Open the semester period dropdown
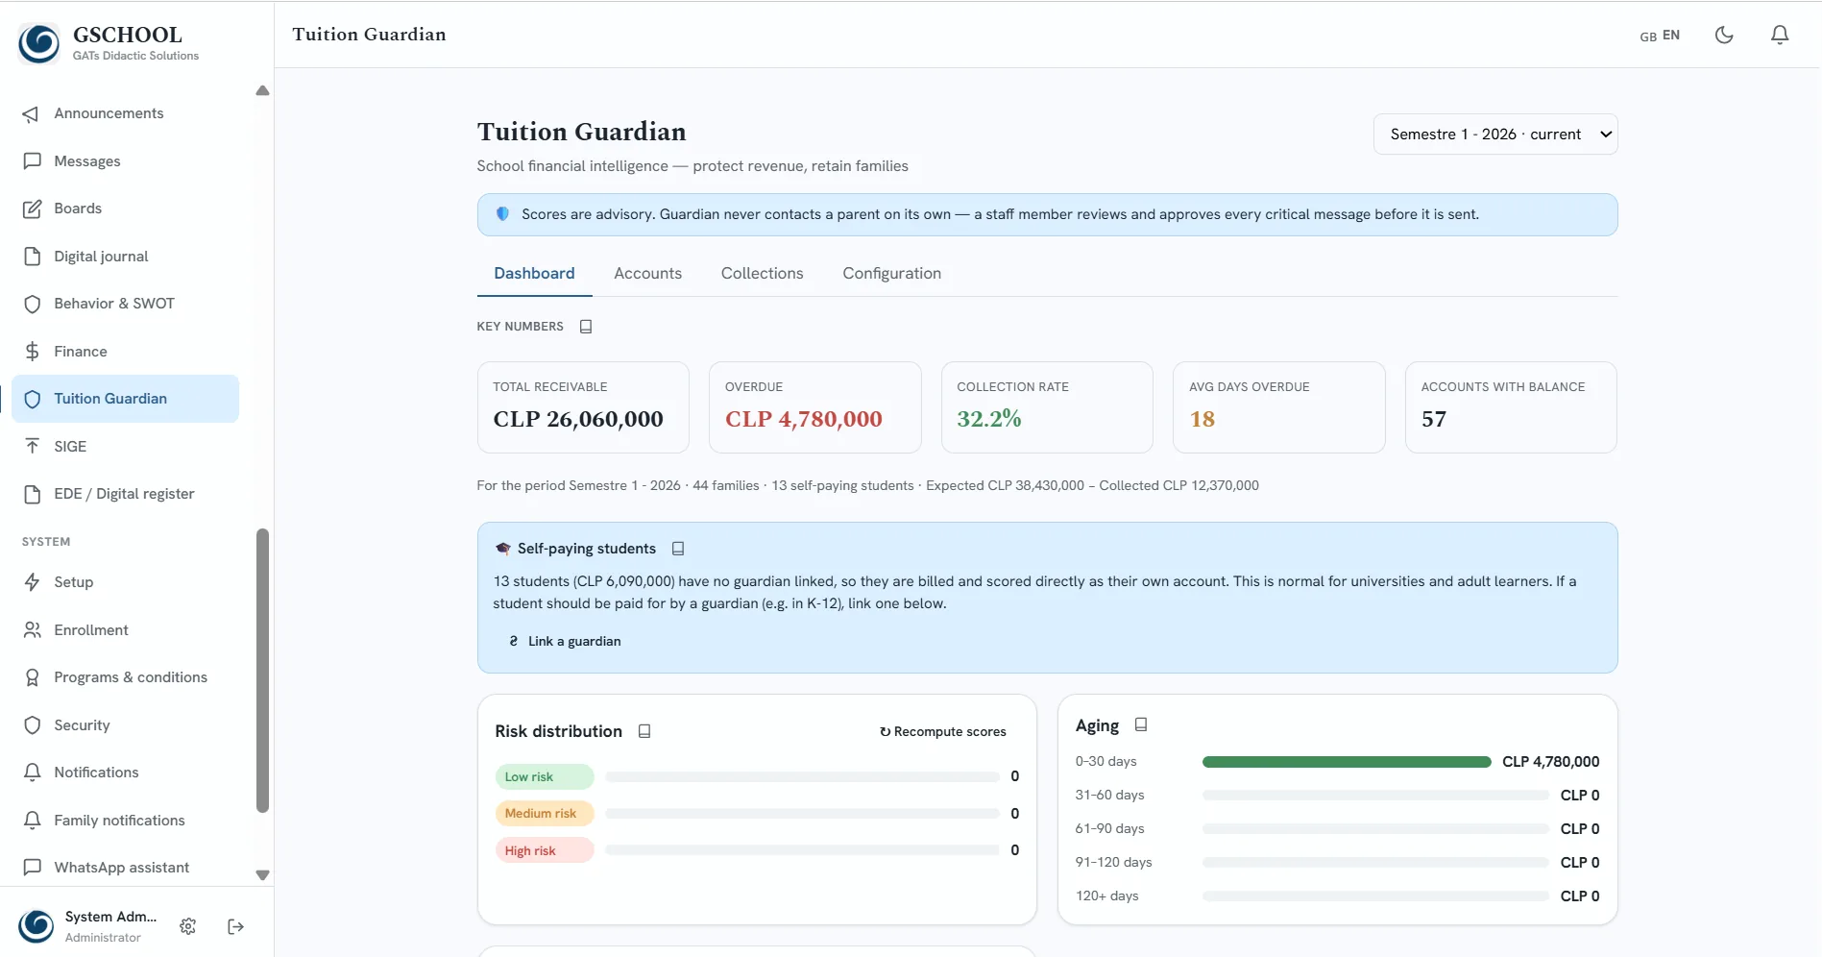The height and width of the screenshot is (957, 1822). pyautogui.click(x=1495, y=135)
